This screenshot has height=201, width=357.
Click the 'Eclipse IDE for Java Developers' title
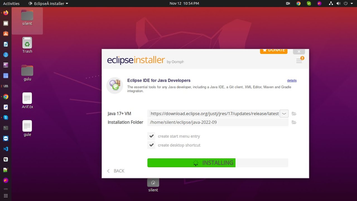pyautogui.click(x=159, y=80)
